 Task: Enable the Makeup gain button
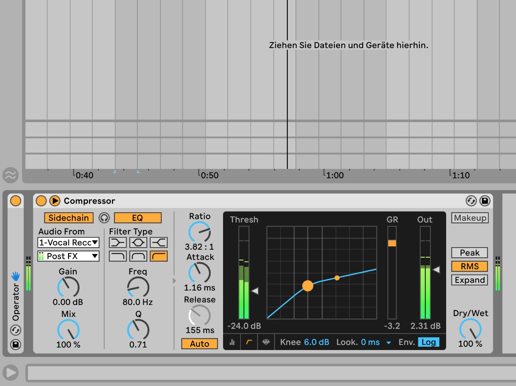pyautogui.click(x=470, y=218)
